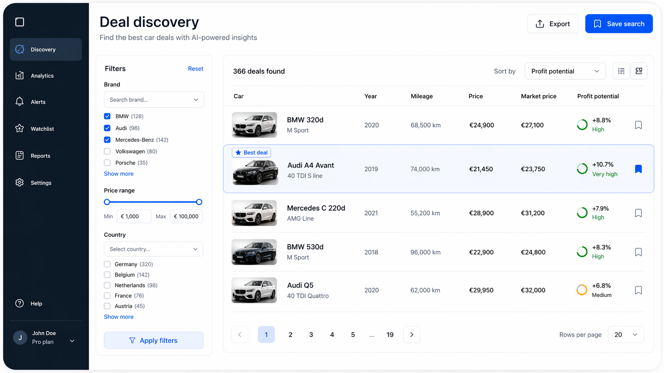
Task: Click the Watchlist star icon
Action: tap(19, 128)
